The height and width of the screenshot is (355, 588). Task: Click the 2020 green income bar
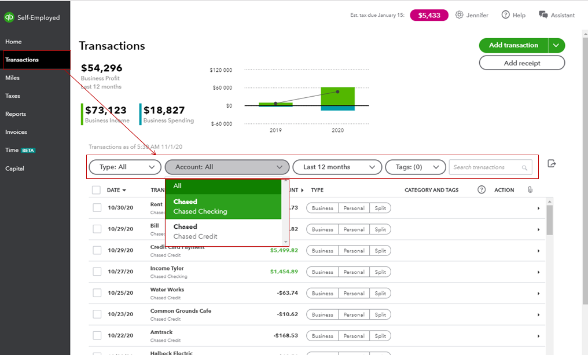pyautogui.click(x=337, y=96)
